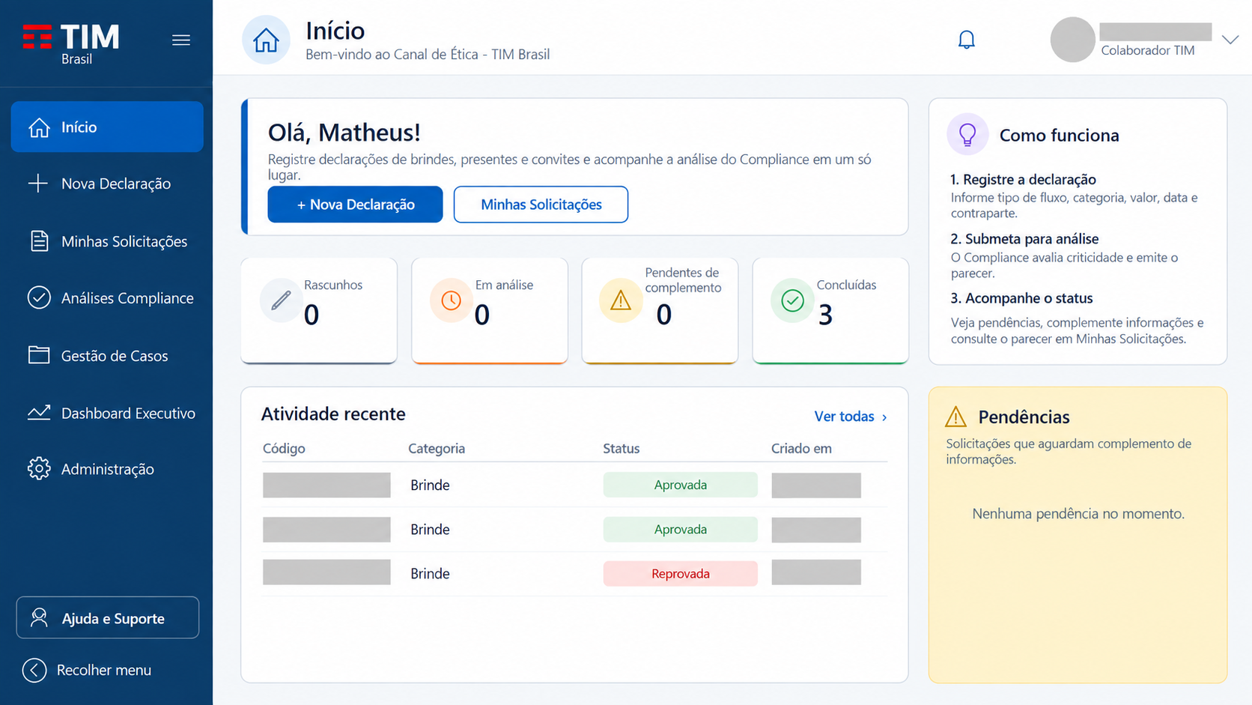Click the Como funciona lightbulb icon

point(967,135)
